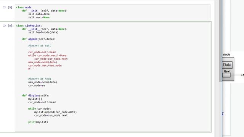The height and width of the screenshot is (137, 244).
Task: Click the 'self.next=None' line
Action: [39, 18]
